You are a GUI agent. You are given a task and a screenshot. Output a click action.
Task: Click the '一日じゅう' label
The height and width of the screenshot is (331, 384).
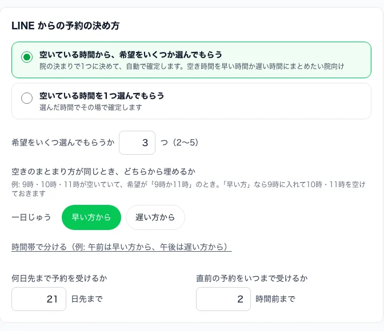point(31,217)
